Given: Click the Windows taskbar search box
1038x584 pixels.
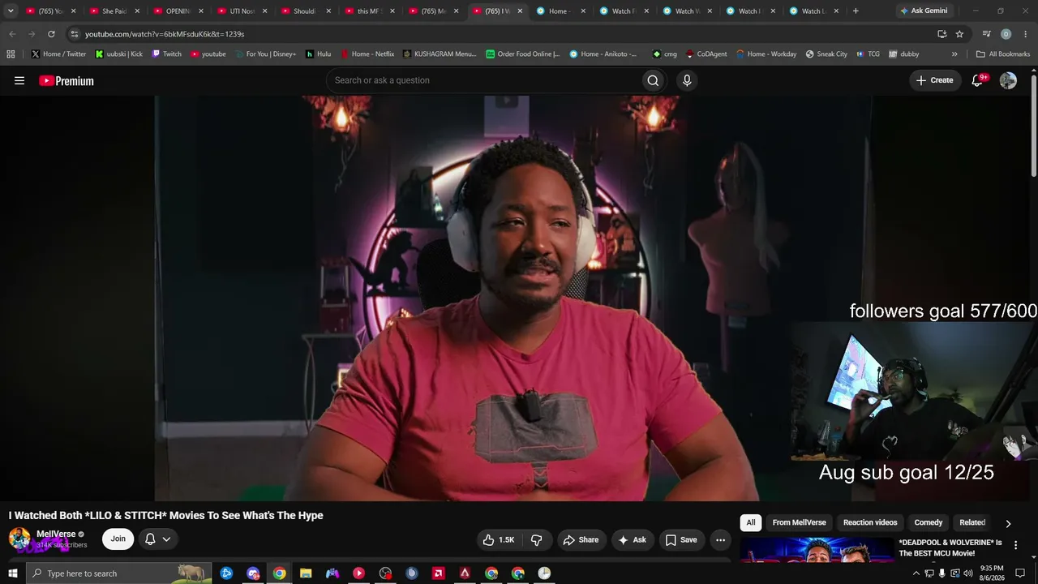Looking at the screenshot, I should [x=118, y=573].
